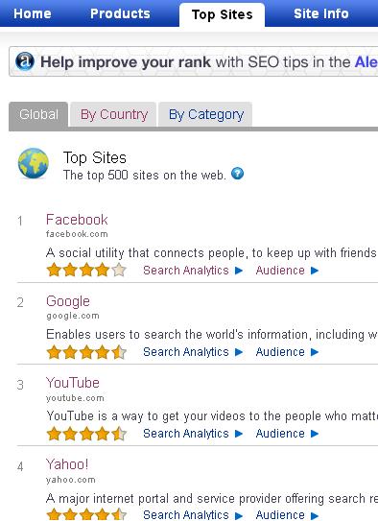The image size is (378, 521).
Task: Open the Site Info tab
Action: click(321, 13)
